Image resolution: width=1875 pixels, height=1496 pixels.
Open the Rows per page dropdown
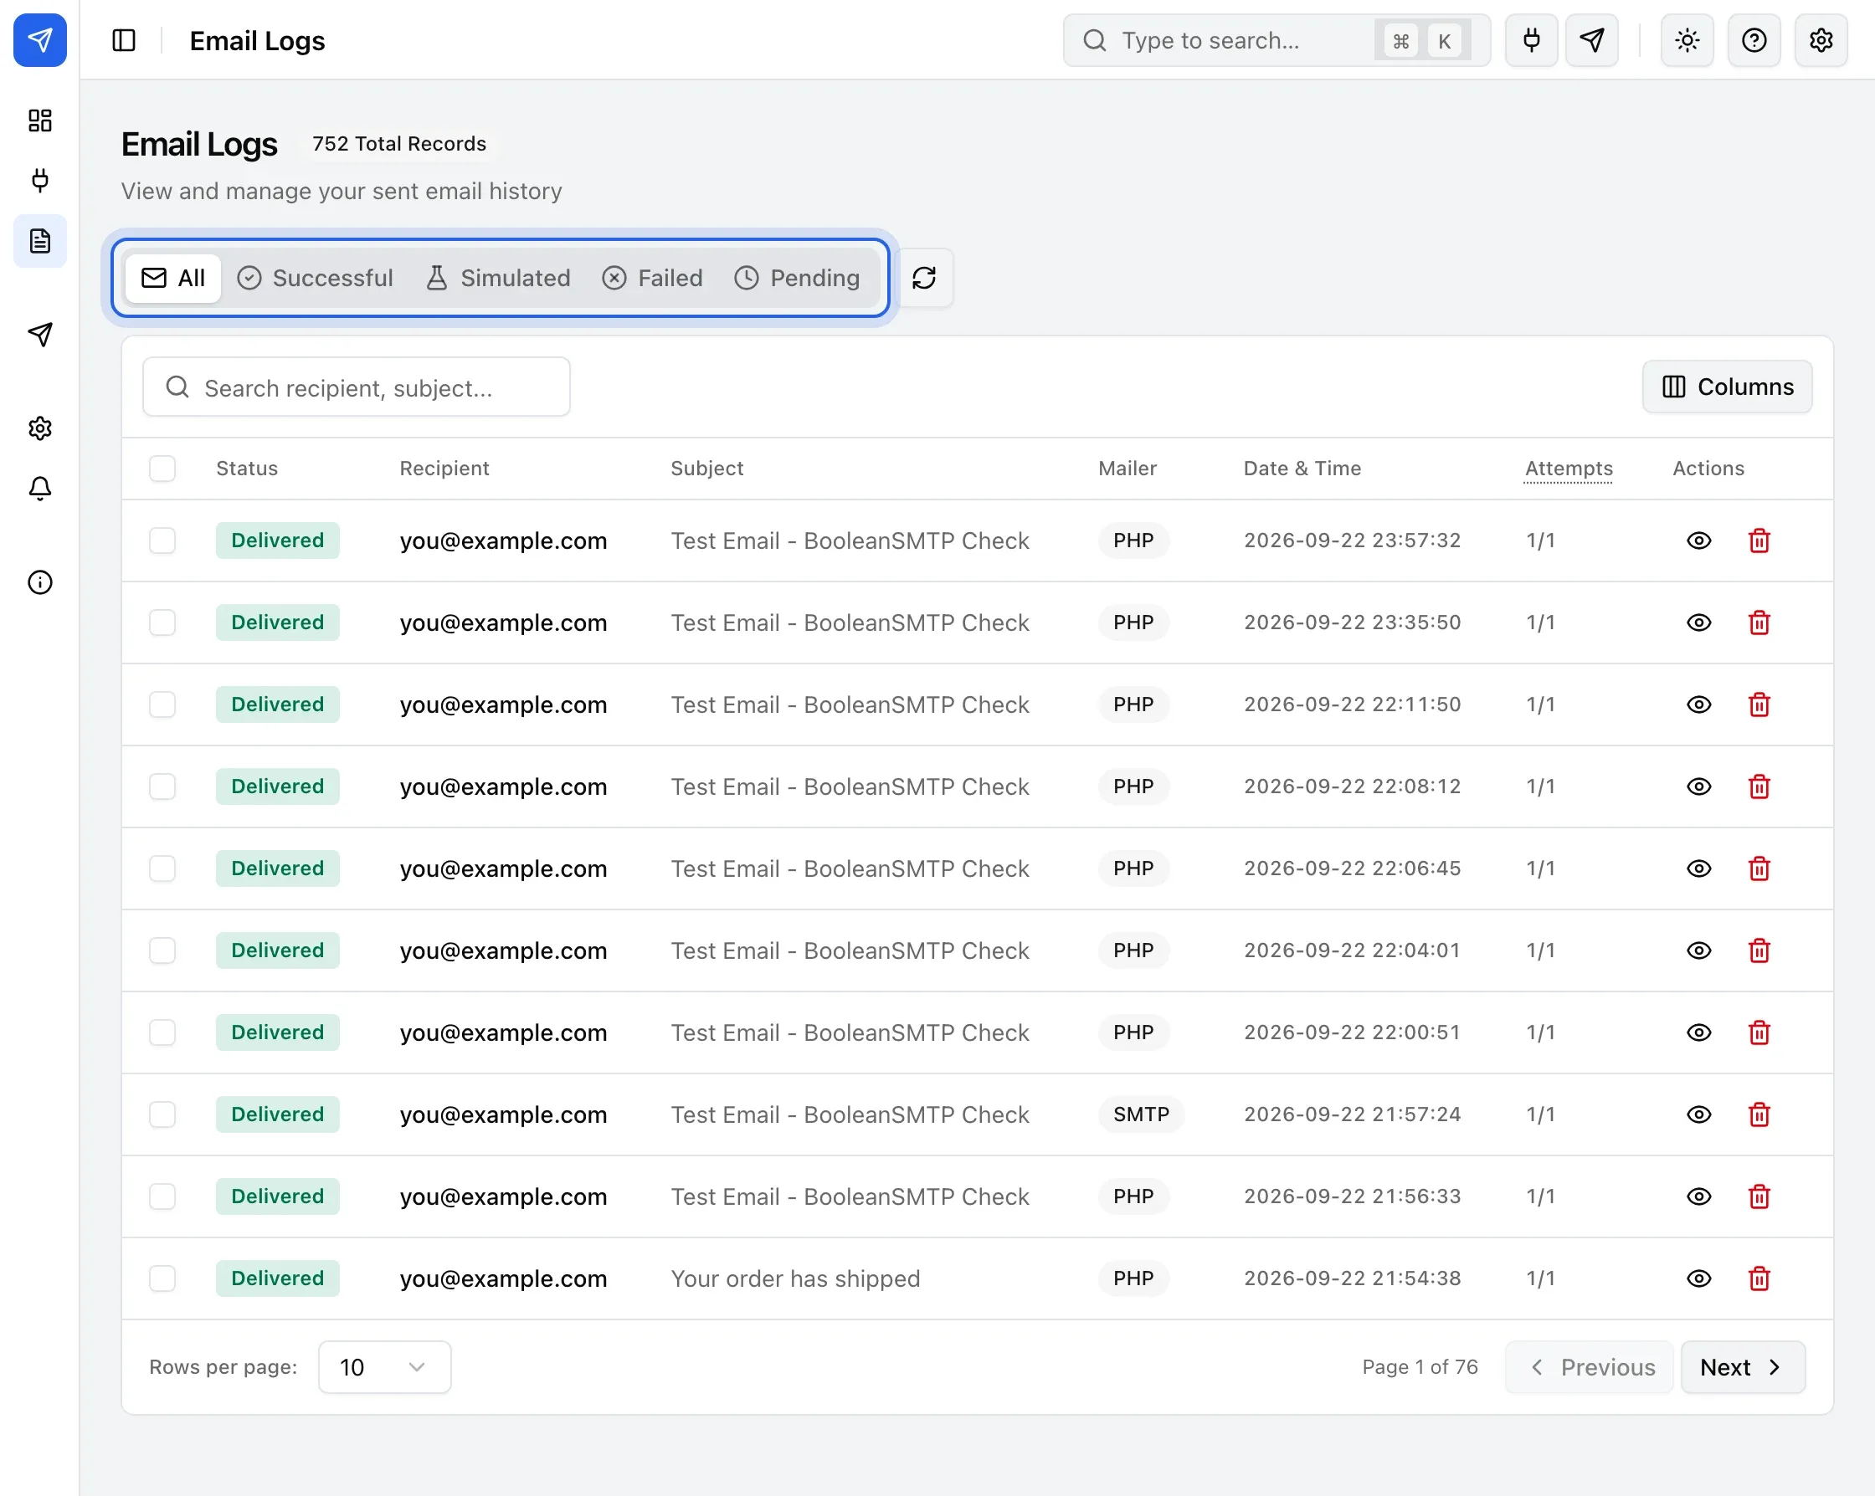(x=384, y=1367)
